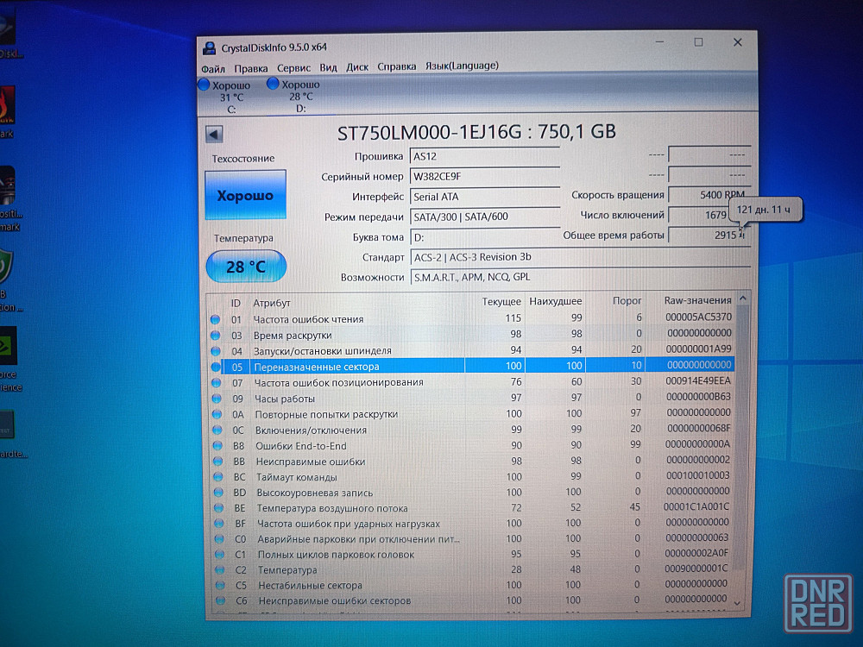Click raw value 000005AC5370
This screenshot has height=647, width=863.
[698, 317]
